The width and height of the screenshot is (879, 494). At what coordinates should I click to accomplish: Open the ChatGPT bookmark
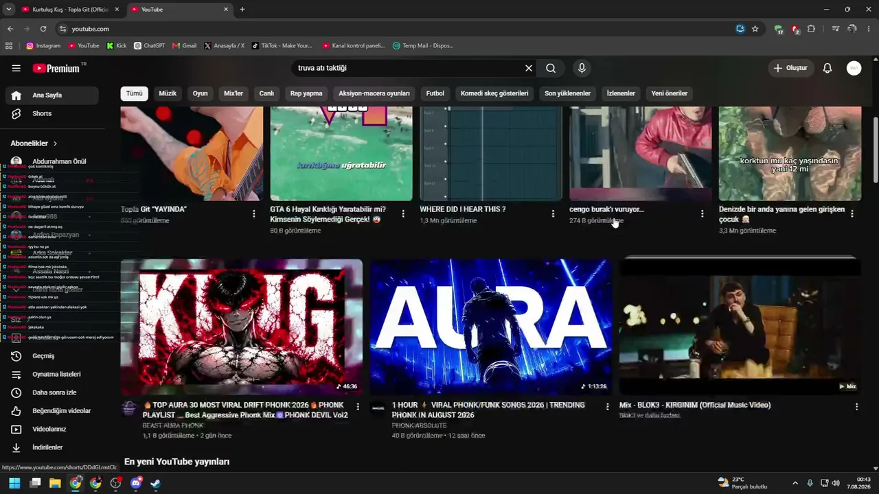tap(149, 46)
